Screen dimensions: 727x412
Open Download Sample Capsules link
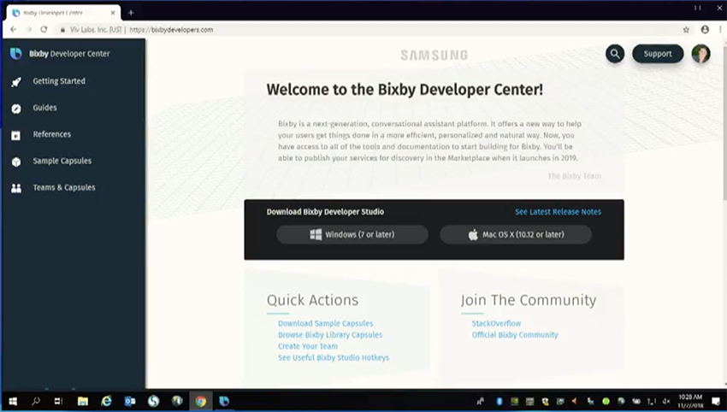(326, 323)
